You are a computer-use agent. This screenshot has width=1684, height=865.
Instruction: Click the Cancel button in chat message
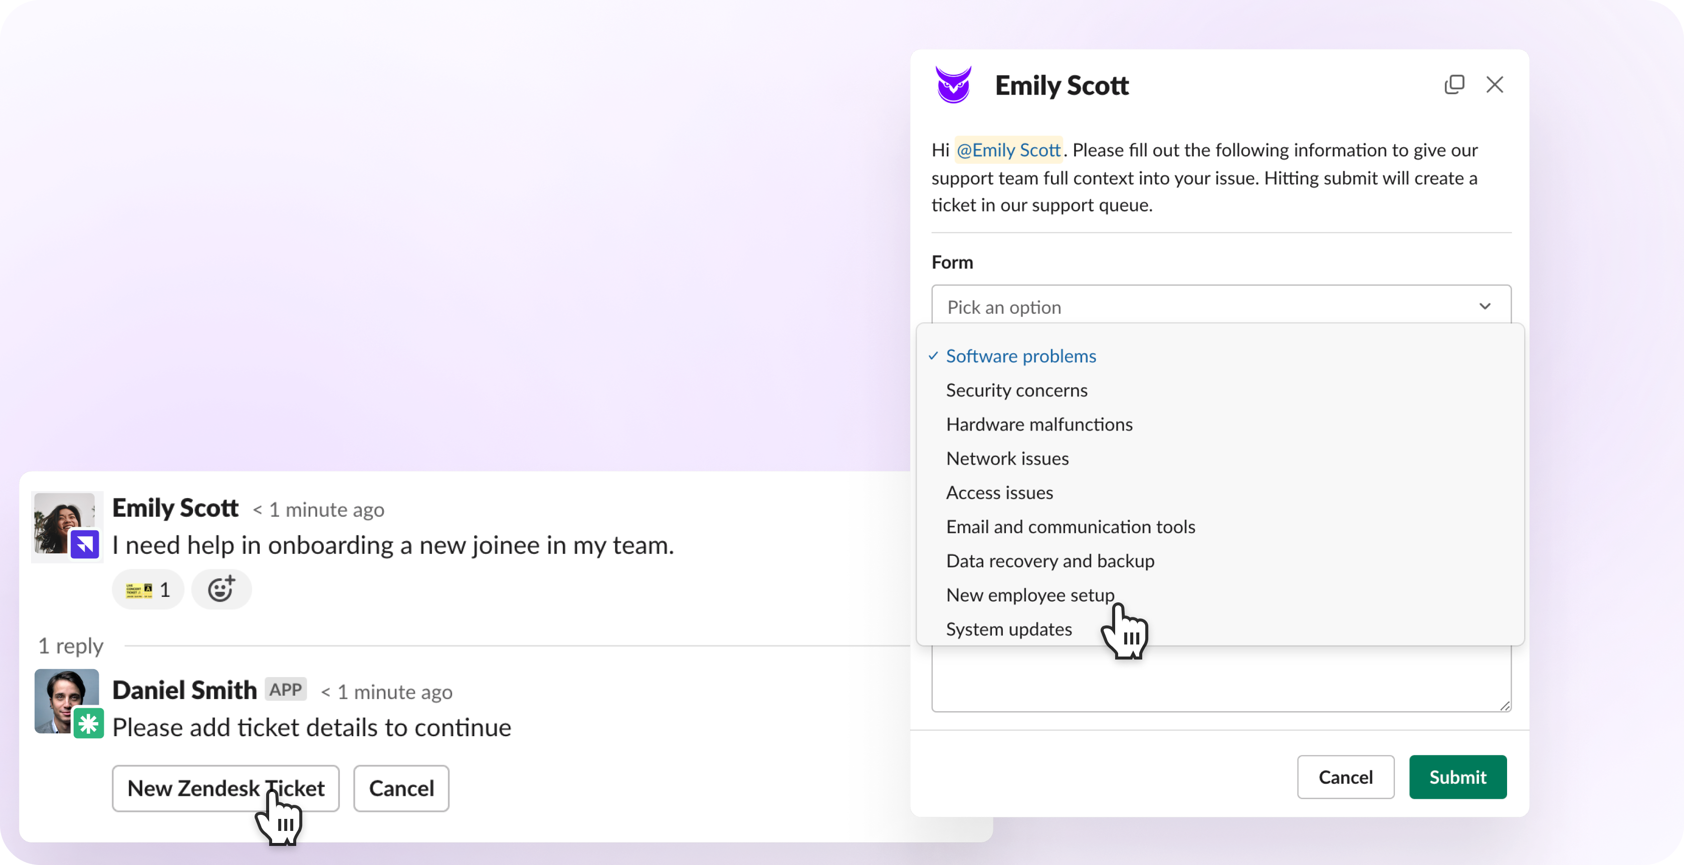coord(401,788)
